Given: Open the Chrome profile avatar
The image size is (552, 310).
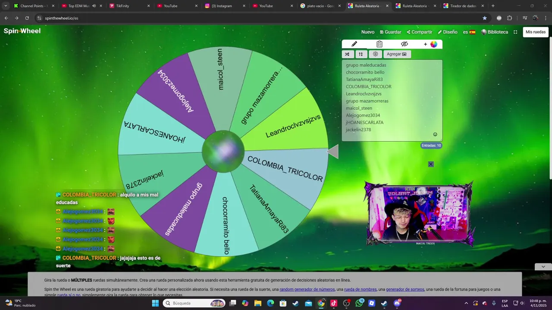Looking at the screenshot, I should [x=535, y=18].
